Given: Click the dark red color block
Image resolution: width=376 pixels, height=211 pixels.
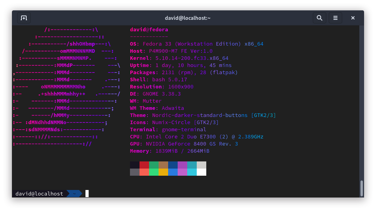Looking at the screenshot, I should [x=144, y=165].
